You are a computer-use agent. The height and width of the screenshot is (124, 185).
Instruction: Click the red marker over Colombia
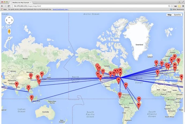pos(120,95)
